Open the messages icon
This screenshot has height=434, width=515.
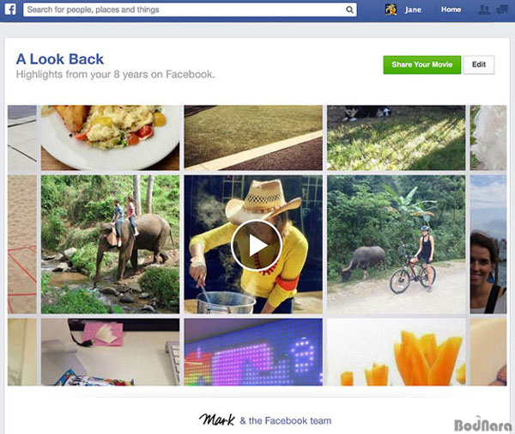coord(502,9)
